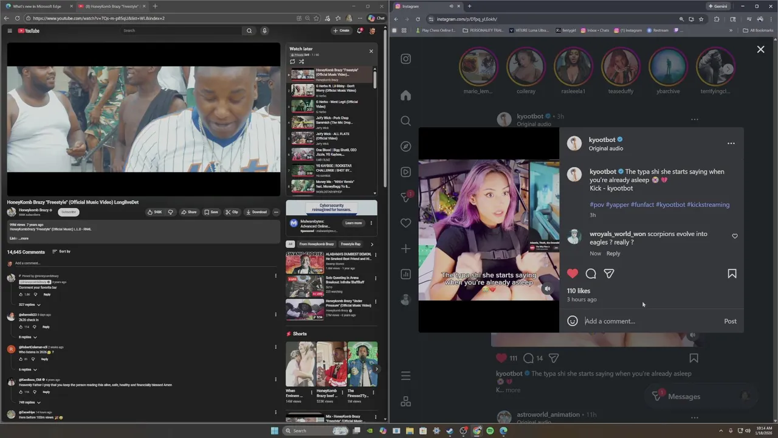Open Instagram Messages sidebar icon with badge
The image size is (778, 438).
pyautogui.click(x=406, y=197)
